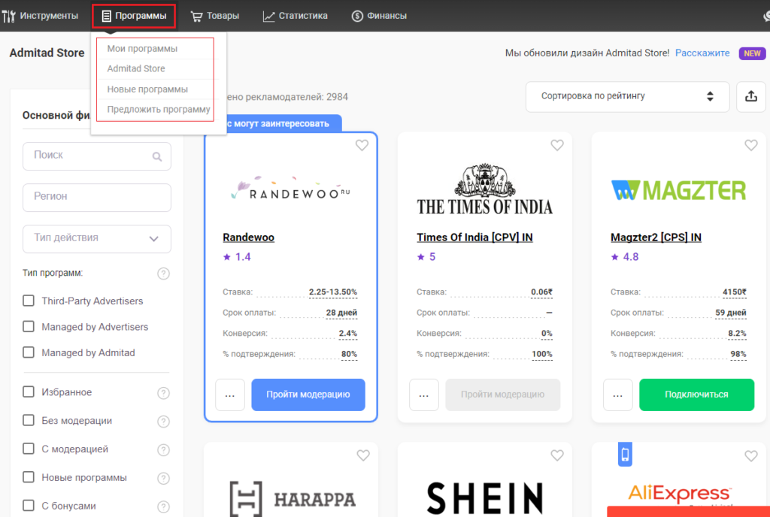Click help icon beside Без модерации
Viewport: 770px width, 517px height.
163,422
